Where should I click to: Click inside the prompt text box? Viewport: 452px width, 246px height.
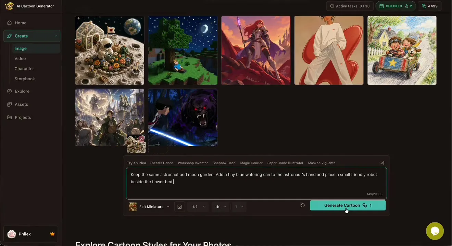(256, 183)
